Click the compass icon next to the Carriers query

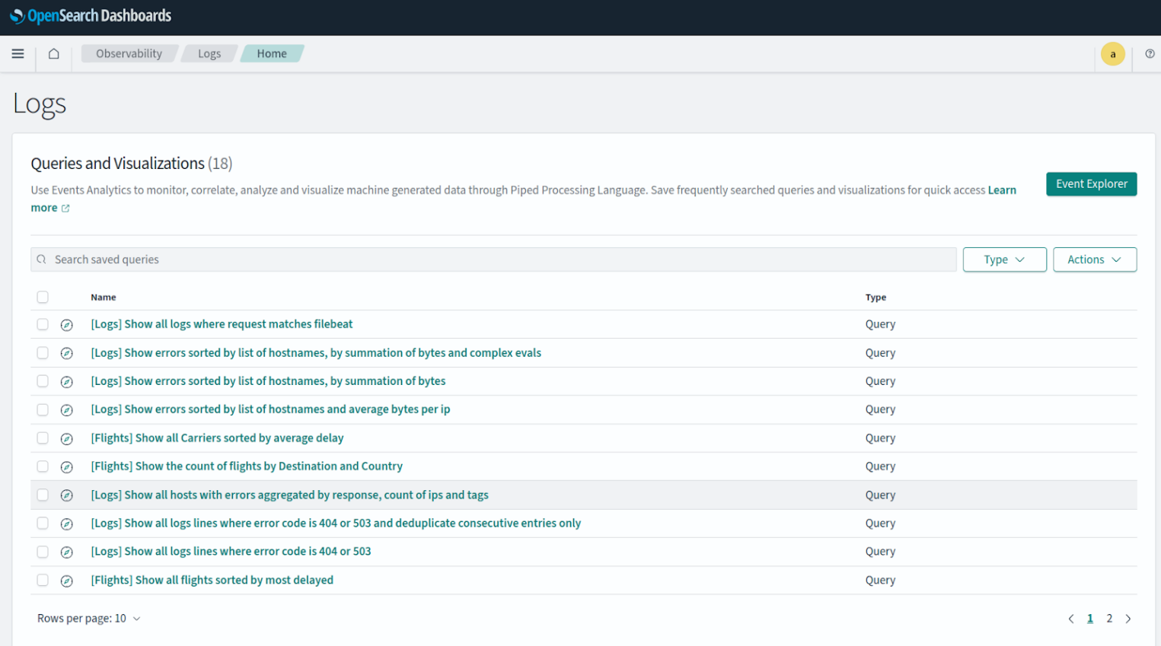click(x=67, y=438)
